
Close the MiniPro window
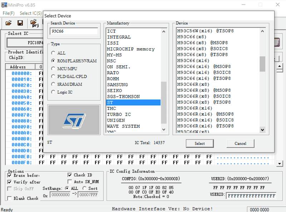(x=278, y=5)
